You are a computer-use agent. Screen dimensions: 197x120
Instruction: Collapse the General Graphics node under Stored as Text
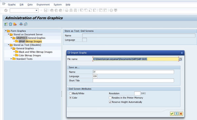11,48
